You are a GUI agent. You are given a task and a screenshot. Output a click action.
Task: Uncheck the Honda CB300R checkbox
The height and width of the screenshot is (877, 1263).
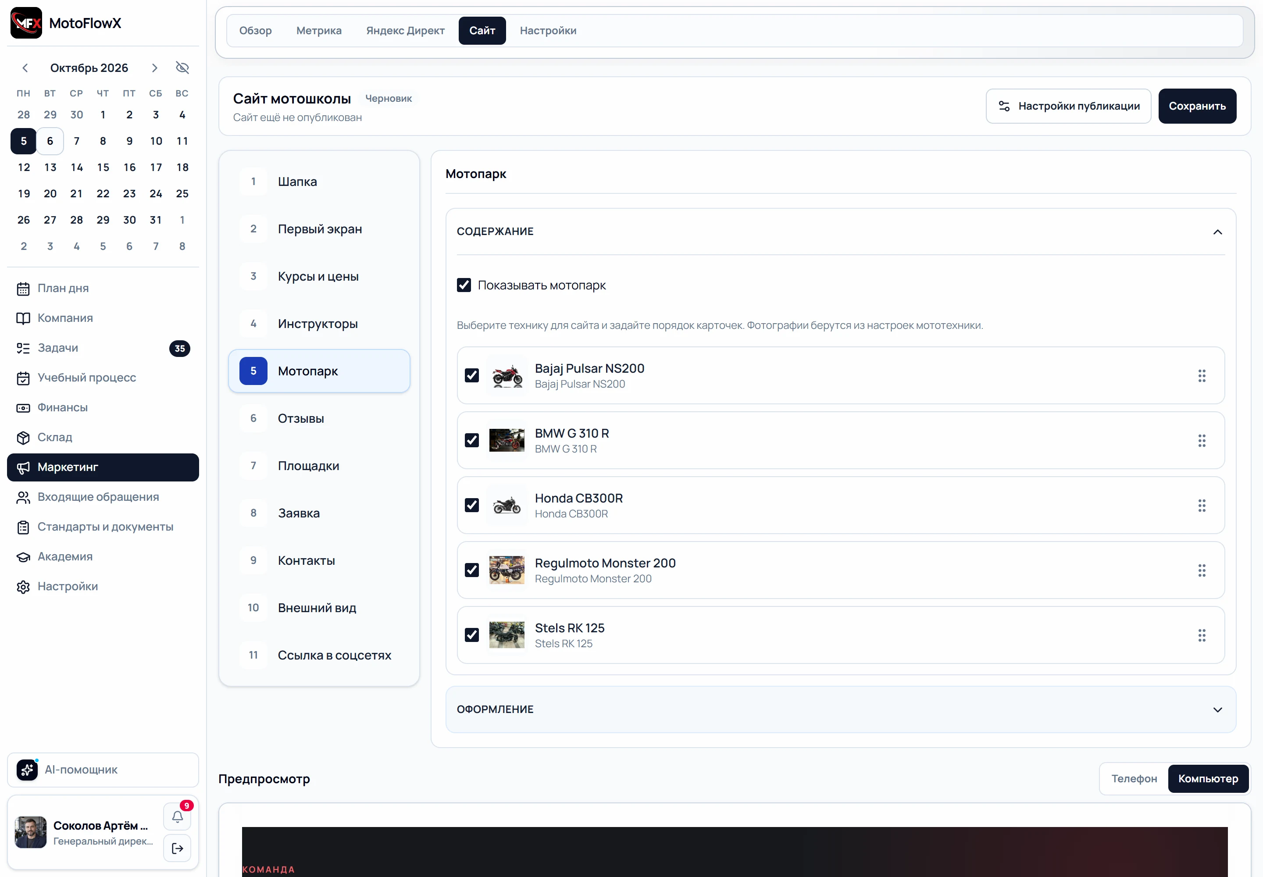(x=471, y=505)
